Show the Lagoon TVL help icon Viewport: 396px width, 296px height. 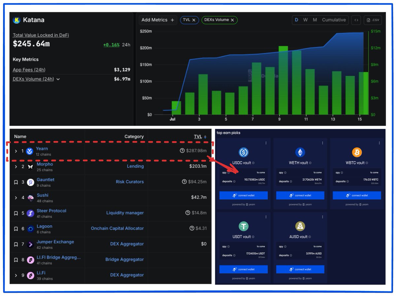click(x=192, y=228)
